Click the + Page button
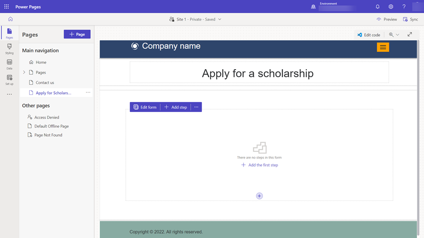 click(x=77, y=34)
